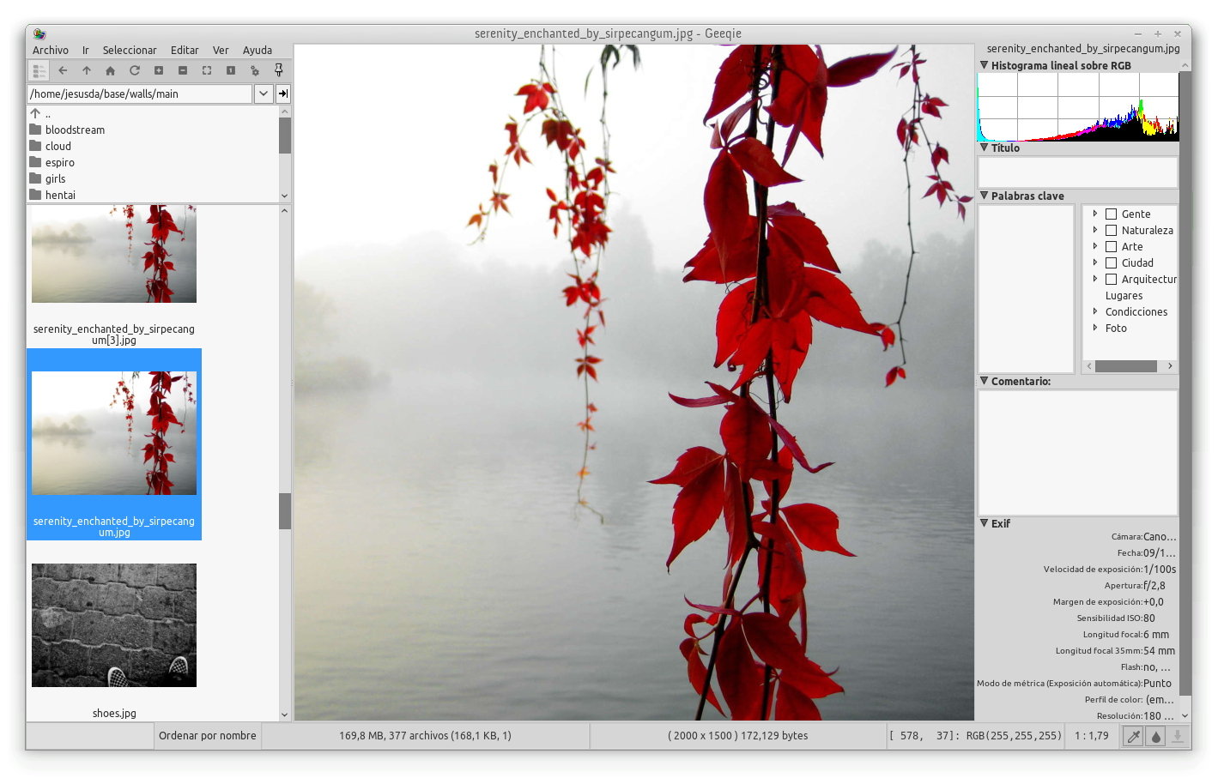Open the Editar menu
1218x778 pixels.
pyautogui.click(x=185, y=50)
